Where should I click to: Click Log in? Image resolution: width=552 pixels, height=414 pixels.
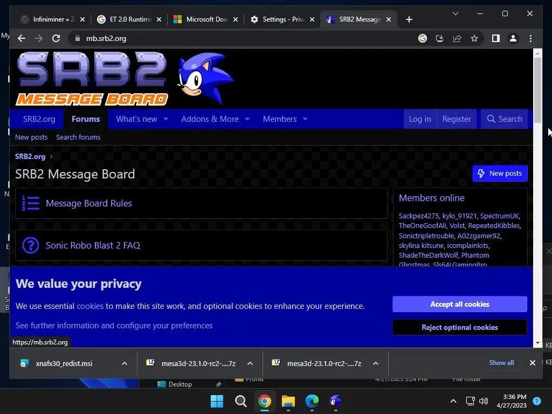pyautogui.click(x=420, y=119)
